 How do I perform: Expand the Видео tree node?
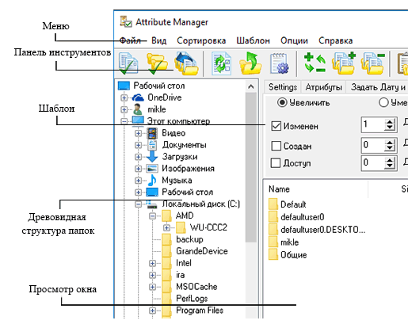tap(138, 133)
